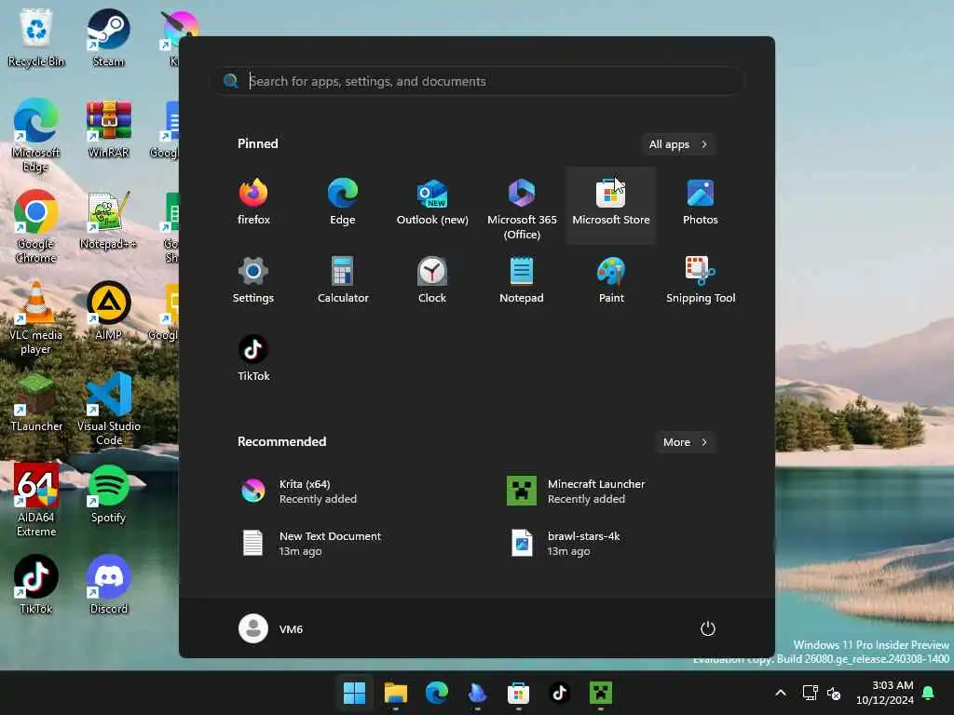Open Outlook (new) pinned app

point(432,204)
